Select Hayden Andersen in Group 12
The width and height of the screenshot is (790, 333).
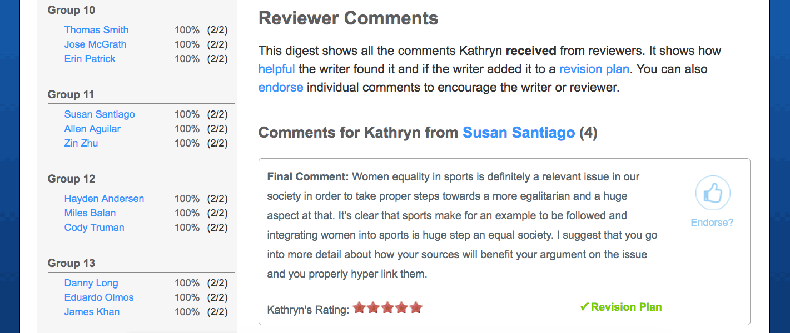(x=104, y=199)
